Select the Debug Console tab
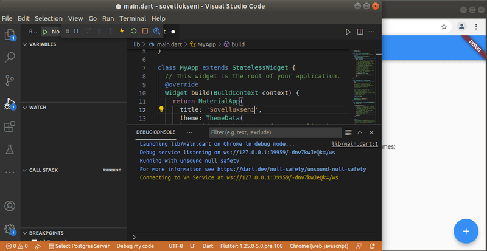The height and width of the screenshot is (251, 487). pos(156,132)
